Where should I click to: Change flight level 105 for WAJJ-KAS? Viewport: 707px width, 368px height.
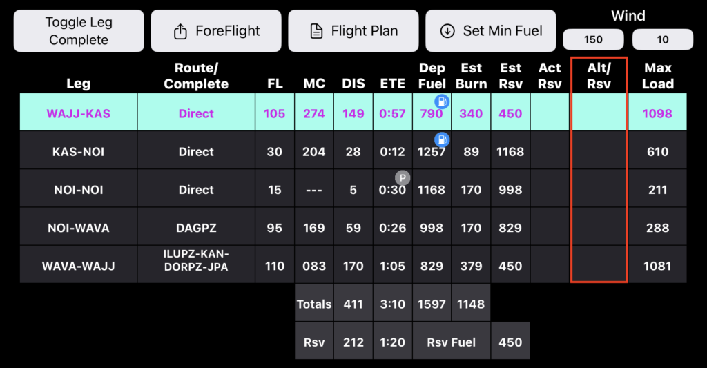tap(275, 114)
